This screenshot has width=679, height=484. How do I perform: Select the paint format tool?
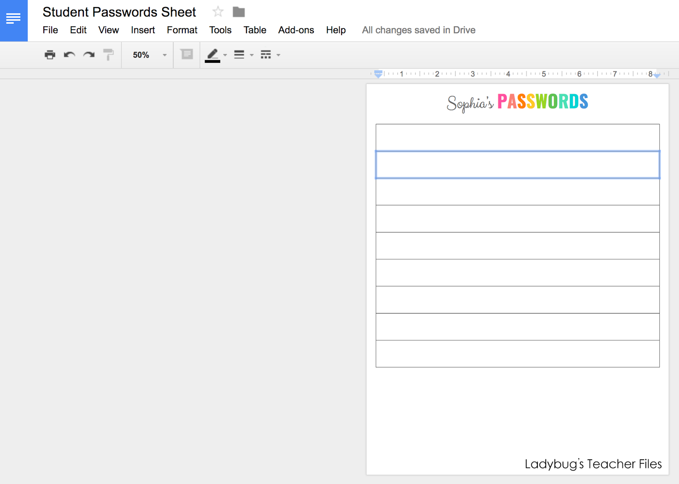click(x=108, y=55)
